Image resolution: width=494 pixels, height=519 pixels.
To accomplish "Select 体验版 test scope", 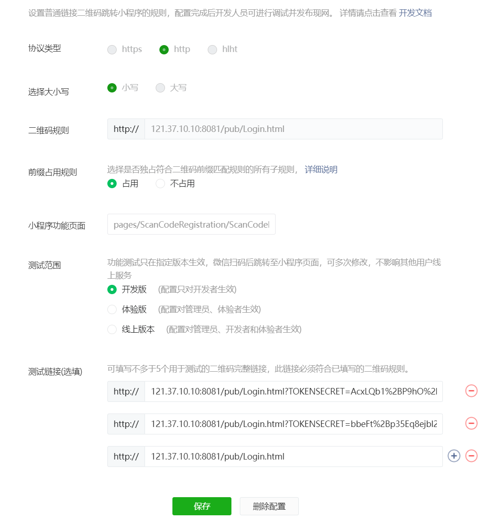I will 112,309.
